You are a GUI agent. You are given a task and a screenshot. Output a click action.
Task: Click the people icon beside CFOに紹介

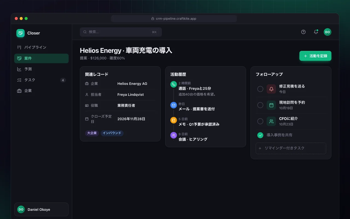point(271,121)
